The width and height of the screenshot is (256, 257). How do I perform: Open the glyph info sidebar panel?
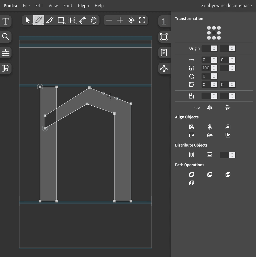click(x=164, y=21)
